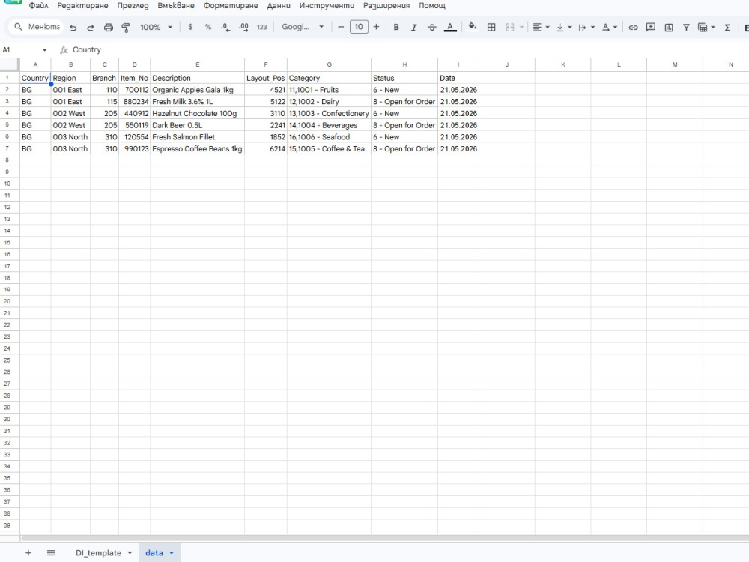The width and height of the screenshot is (749, 562).
Task: Click the 'Layout_Pos' header cell
Action: [x=266, y=78]
